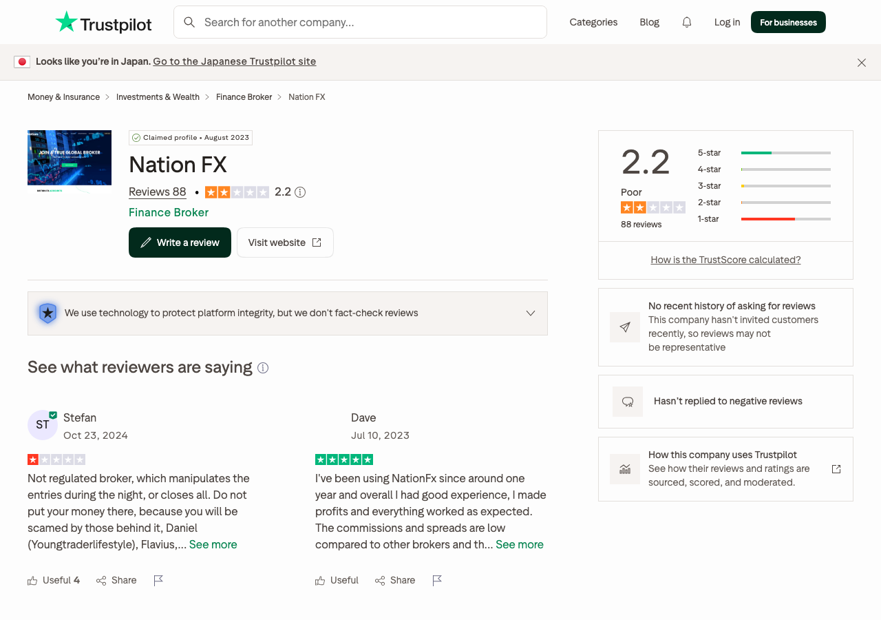Focus the company search field
This screenshot has height=620, width=881.
360,22
